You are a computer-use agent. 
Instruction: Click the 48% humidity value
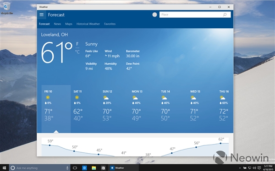108,68
